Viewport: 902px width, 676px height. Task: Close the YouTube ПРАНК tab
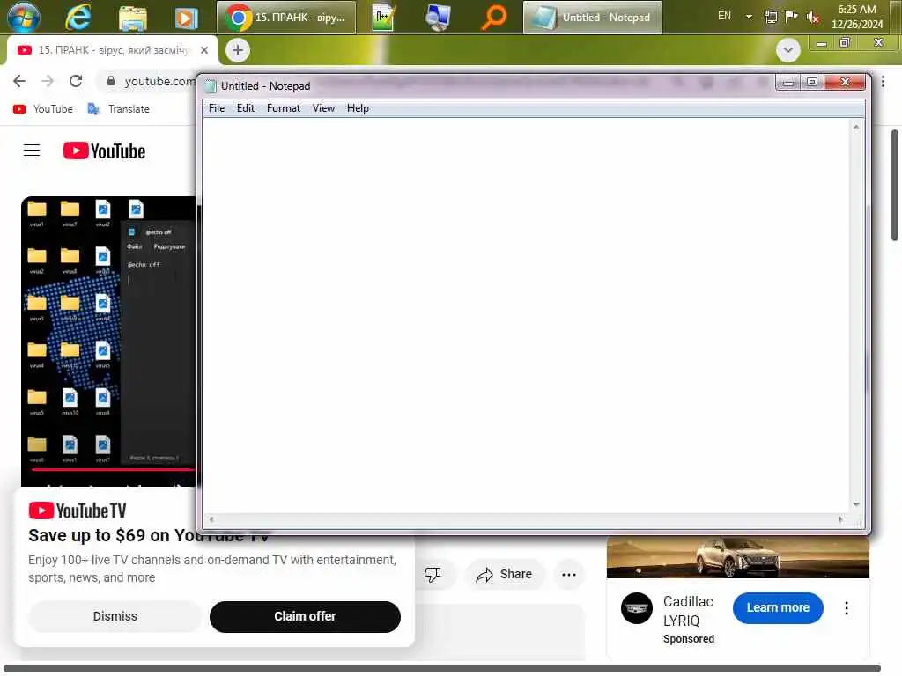click(x=204, y=50)
